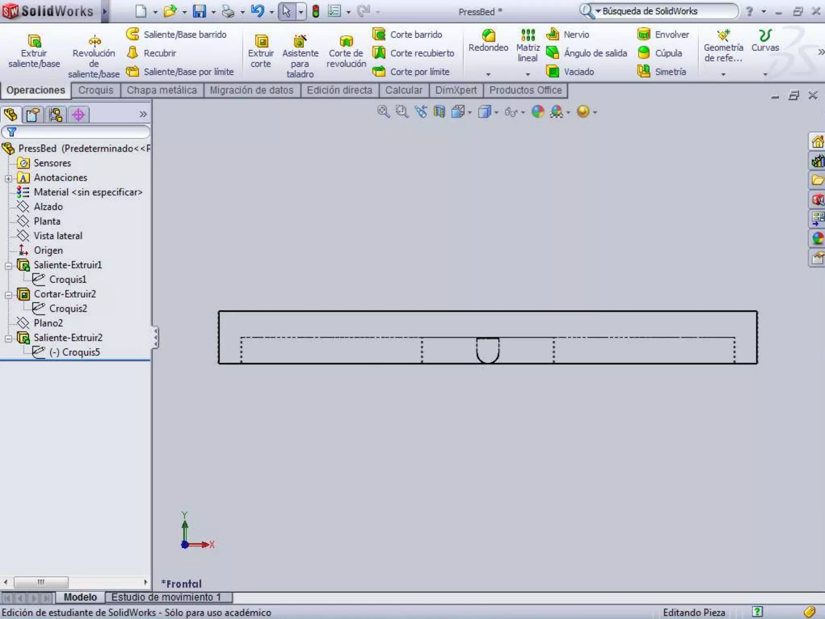Collapse the Saliente-Extruir1 feature
The height and width of the screenshot is (619, 825).
coord(8,266)
